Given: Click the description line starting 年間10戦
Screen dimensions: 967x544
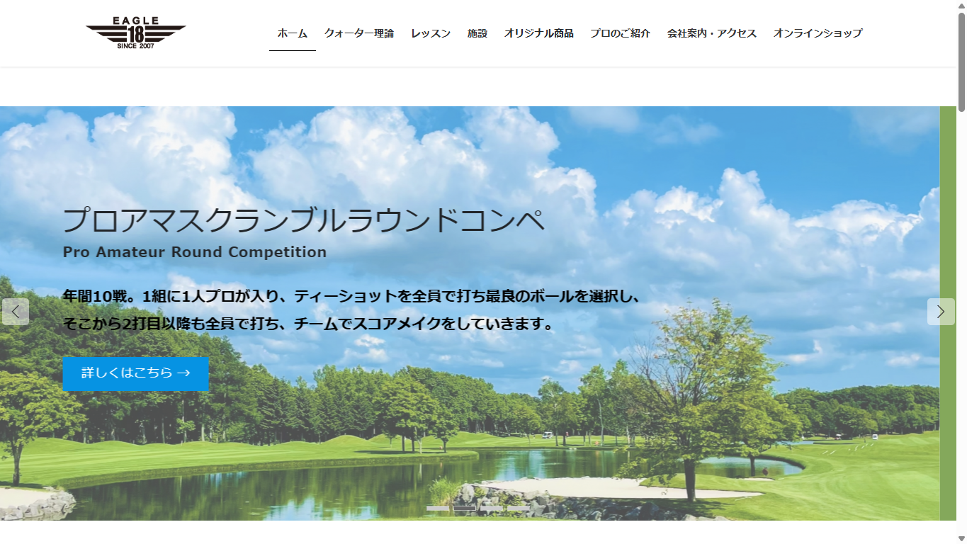Looking at the screenshot, I should pyautogui.click(x=351, y=296).
